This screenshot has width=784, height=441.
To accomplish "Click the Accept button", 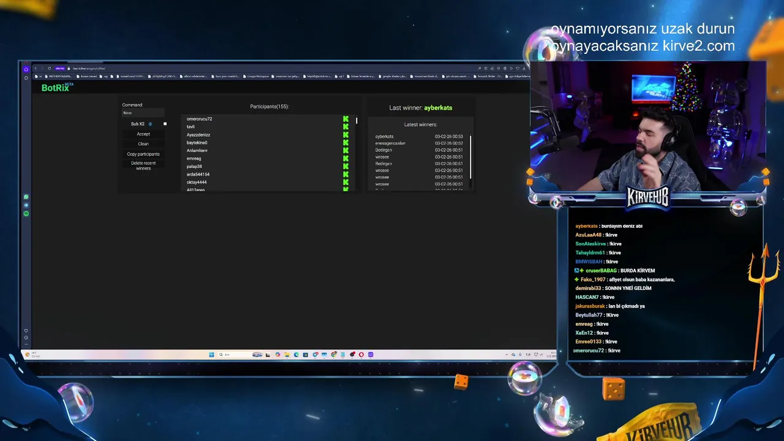I will click(143, 134).
